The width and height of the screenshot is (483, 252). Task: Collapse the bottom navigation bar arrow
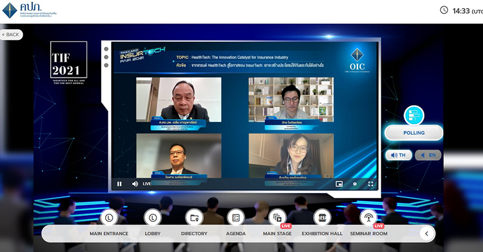tap(427, 233)
